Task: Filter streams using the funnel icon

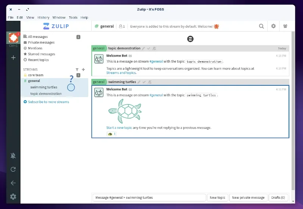Action: 77,69
